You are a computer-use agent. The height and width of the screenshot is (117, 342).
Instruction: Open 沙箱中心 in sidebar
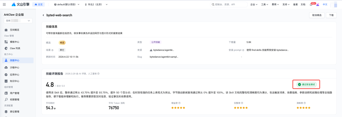pos(18,68)
